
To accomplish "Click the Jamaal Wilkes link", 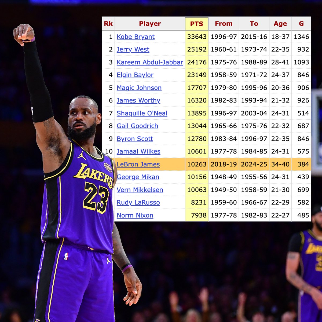I will tap(138, 151).
